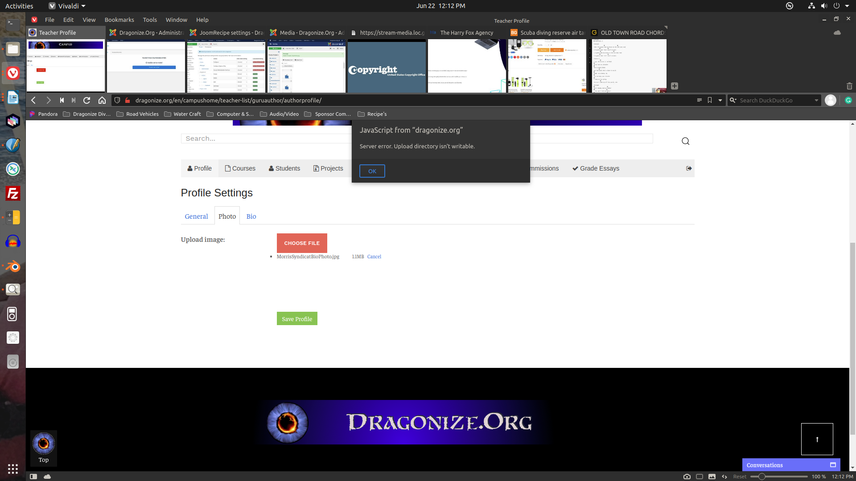Open FileZilla from the dock

click(13, 194)
